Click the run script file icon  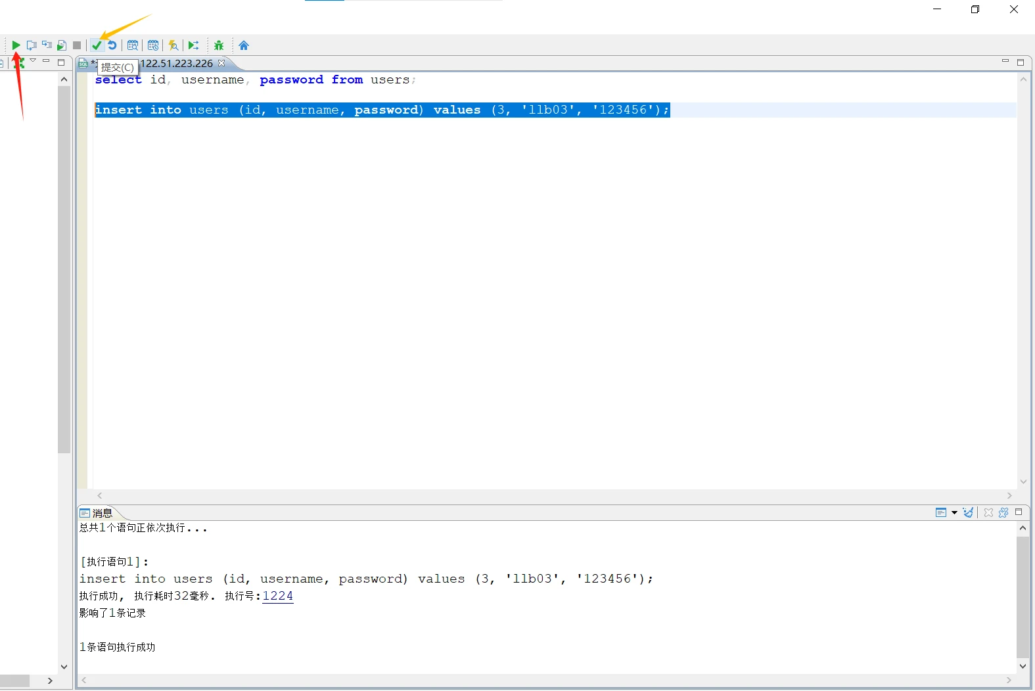pyautogui.click(x=62, y=45)
